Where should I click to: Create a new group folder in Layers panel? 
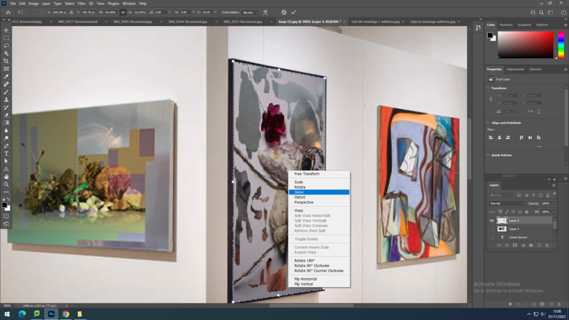point(531,245)
